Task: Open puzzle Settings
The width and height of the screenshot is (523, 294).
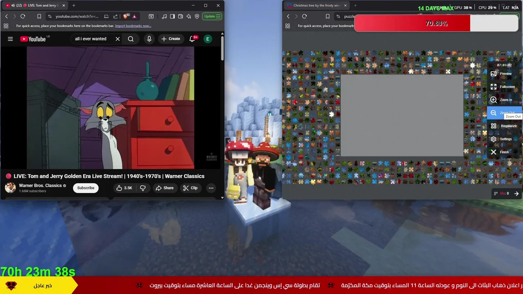Action: click(505, 139)
